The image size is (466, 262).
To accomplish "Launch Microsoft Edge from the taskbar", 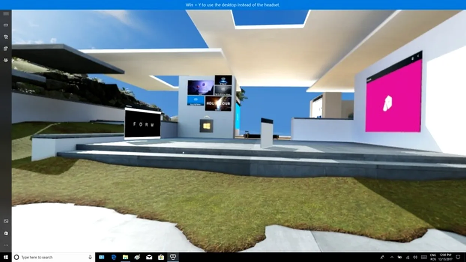I will point(114,257).
